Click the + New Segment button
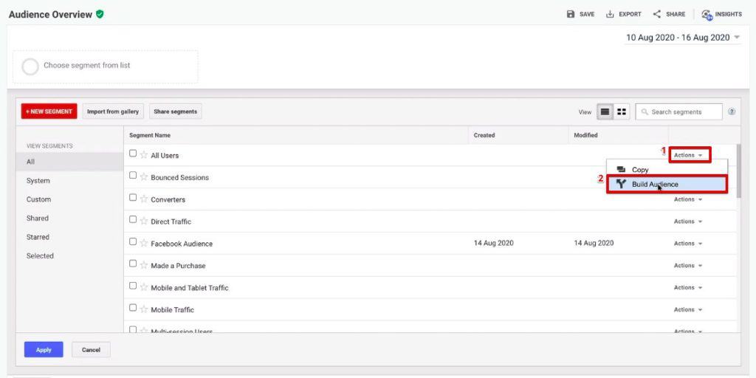 [49, 111]
